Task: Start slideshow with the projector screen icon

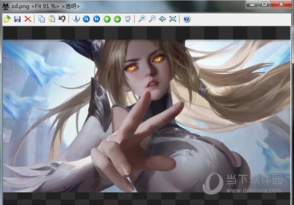Action: 127,19
